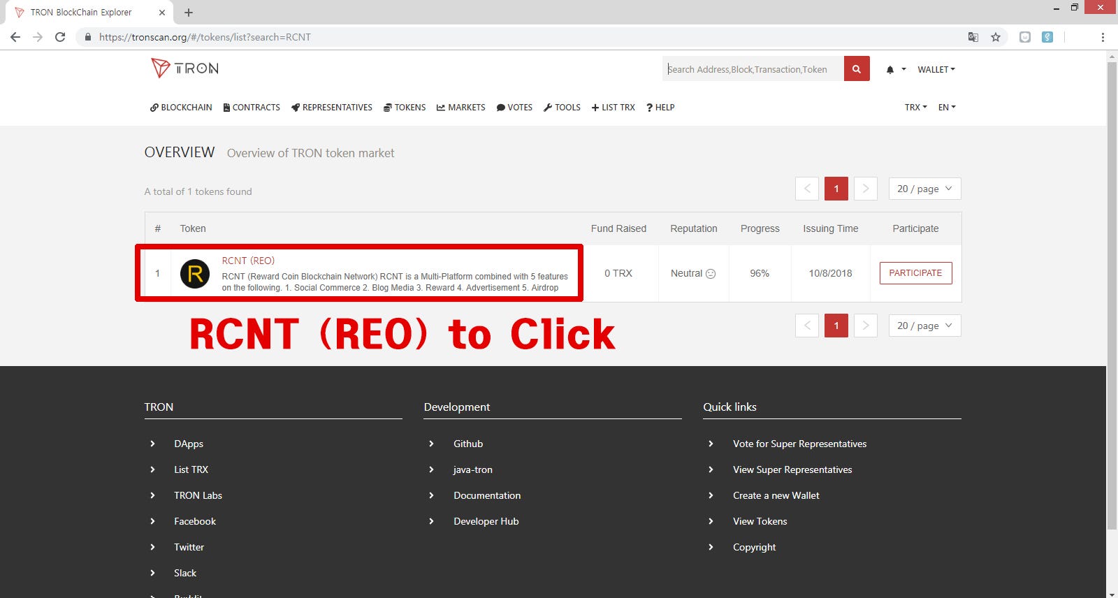This screenshot has width=1118, height=598.
Task: Open the TRON Labs footer link
Action: coord(198,495)
